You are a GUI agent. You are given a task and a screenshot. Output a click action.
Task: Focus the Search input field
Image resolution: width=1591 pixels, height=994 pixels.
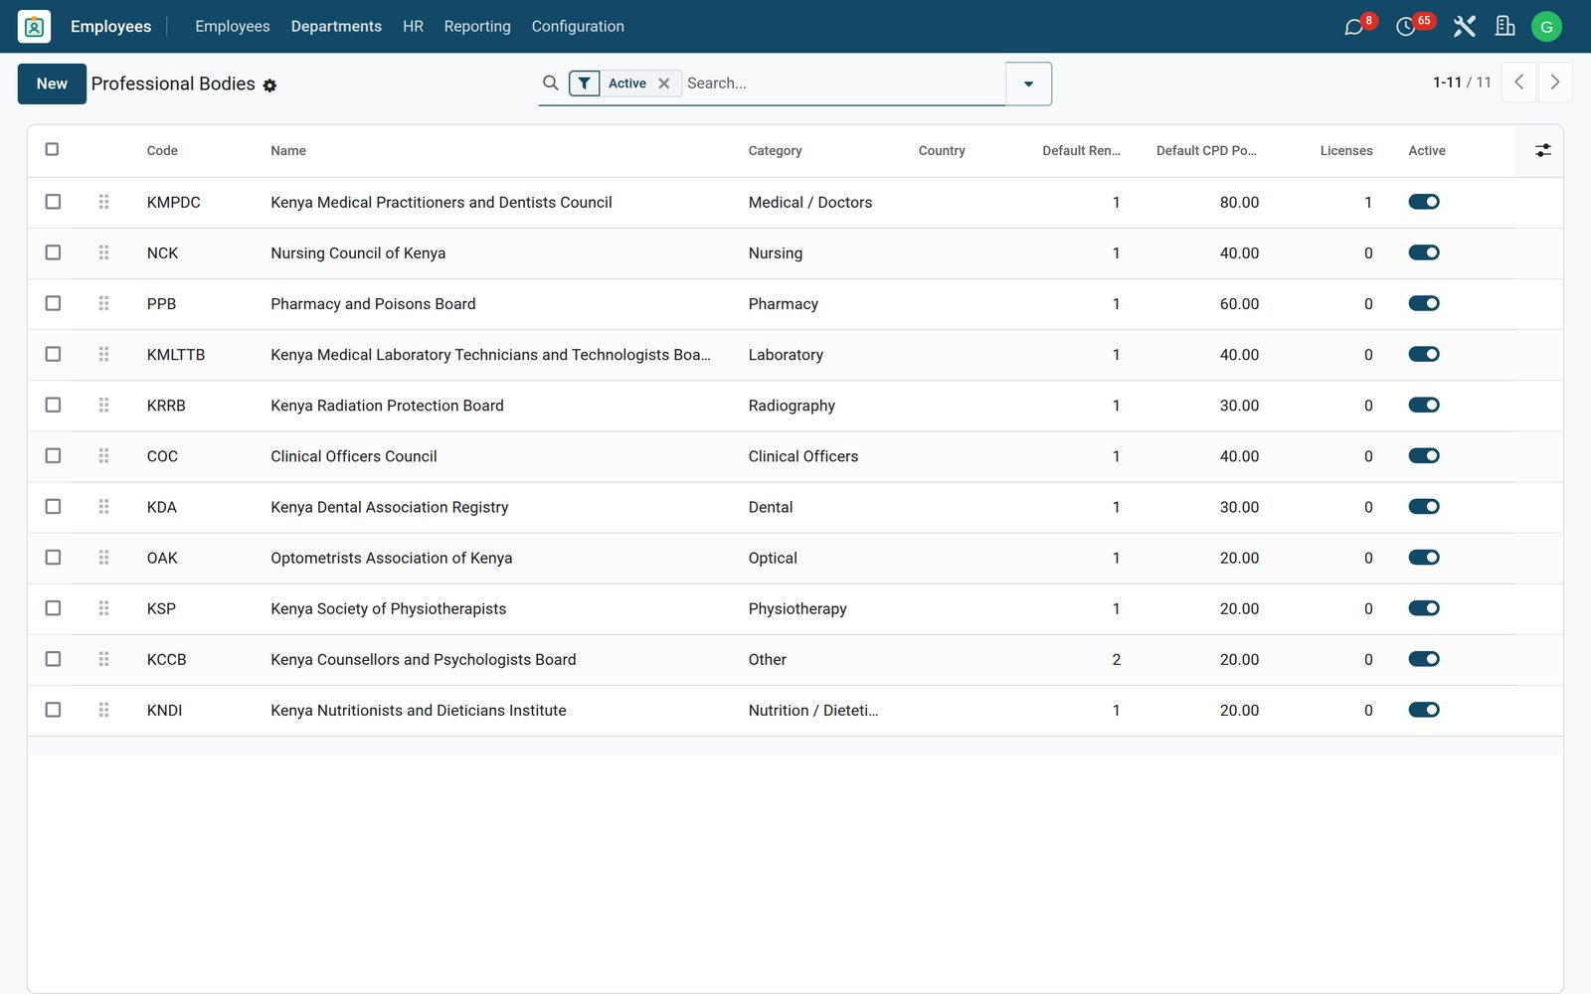tap(843, 83)
